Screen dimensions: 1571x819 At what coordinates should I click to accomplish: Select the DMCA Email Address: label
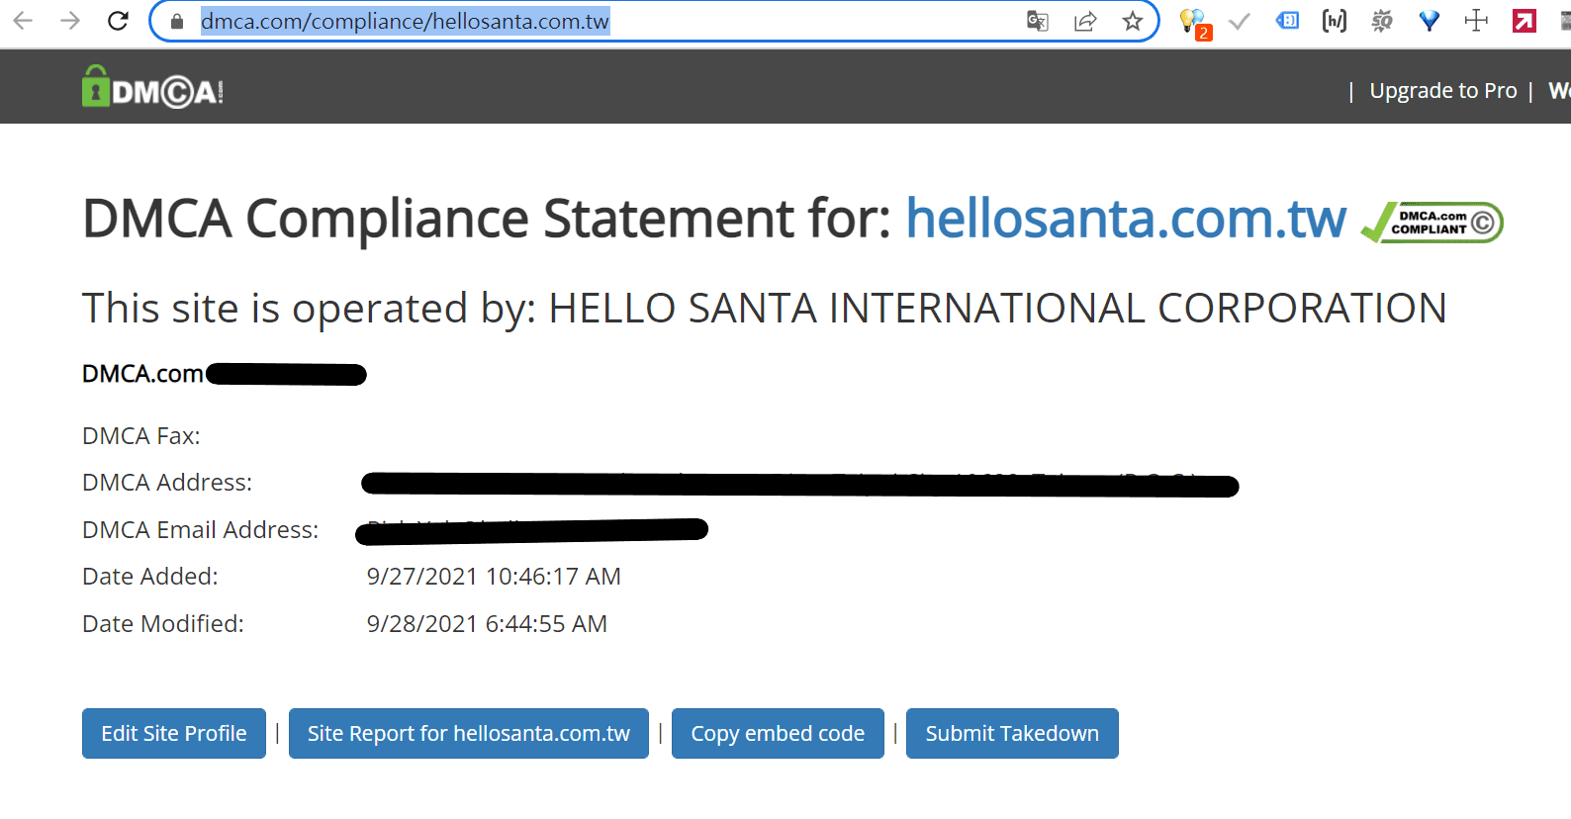coord(201,530)
